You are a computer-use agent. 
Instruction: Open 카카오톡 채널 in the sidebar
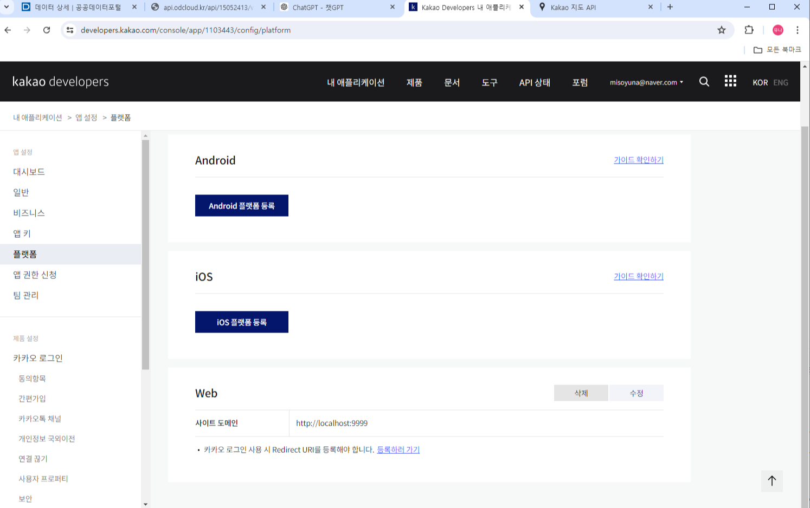(40, 419)
